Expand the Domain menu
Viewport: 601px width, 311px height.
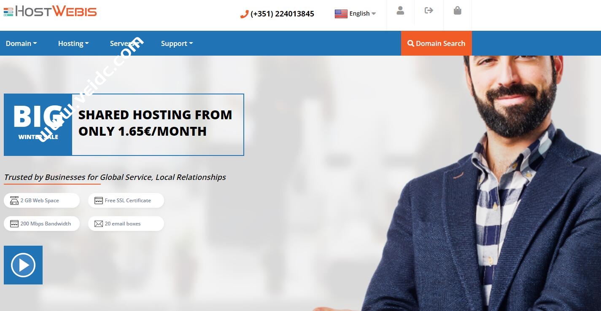pyautogui.click(x=21, y=43)
